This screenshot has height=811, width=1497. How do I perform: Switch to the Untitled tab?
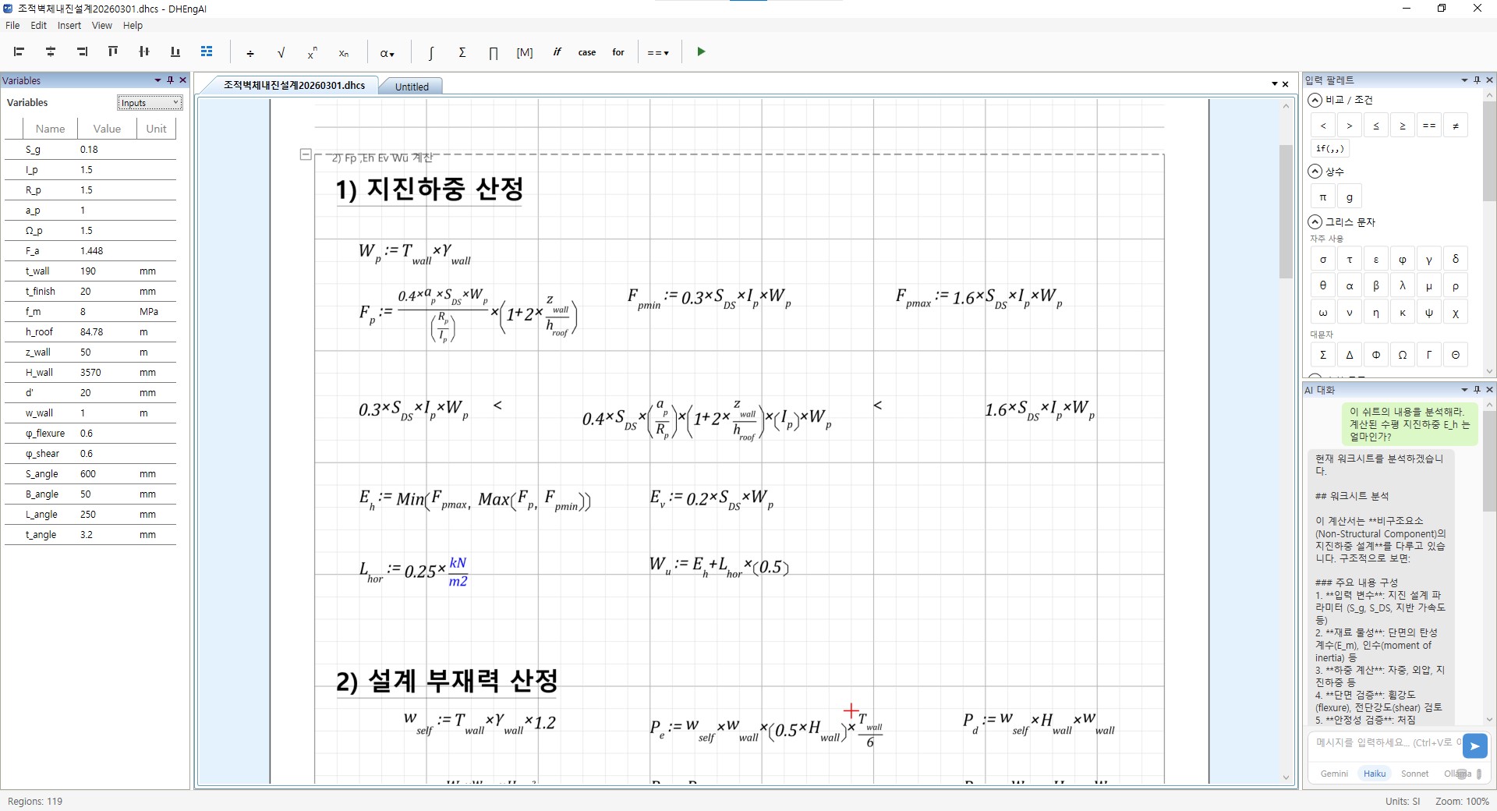point(412,87)
